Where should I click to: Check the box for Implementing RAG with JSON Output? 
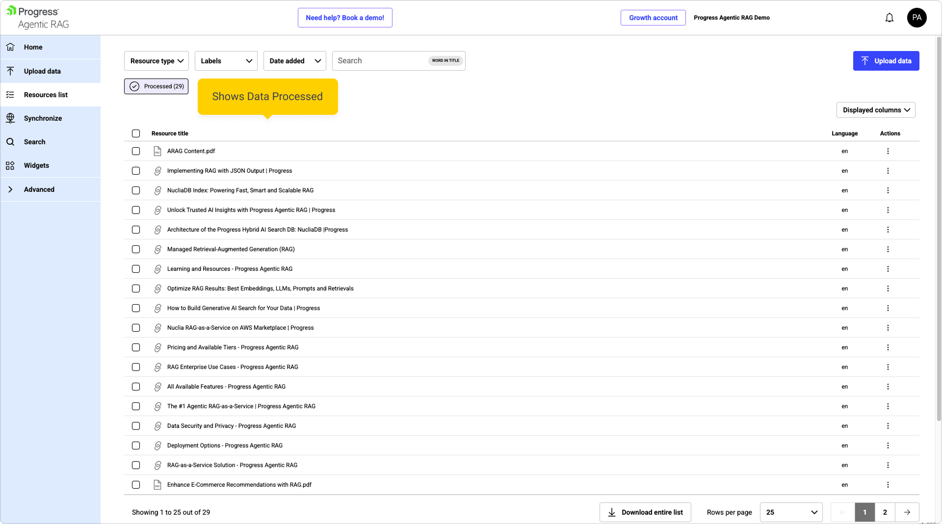tap(136, 171)
